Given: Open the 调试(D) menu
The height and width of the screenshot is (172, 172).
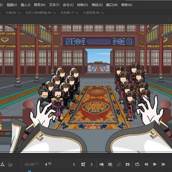Looking at the screenshot, I should pos(97,5).
